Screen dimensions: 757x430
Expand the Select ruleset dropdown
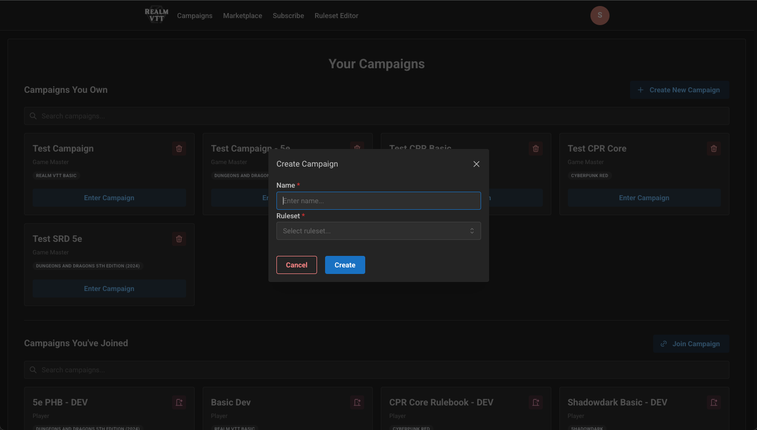pyautogui.click(x=378, y=231)
